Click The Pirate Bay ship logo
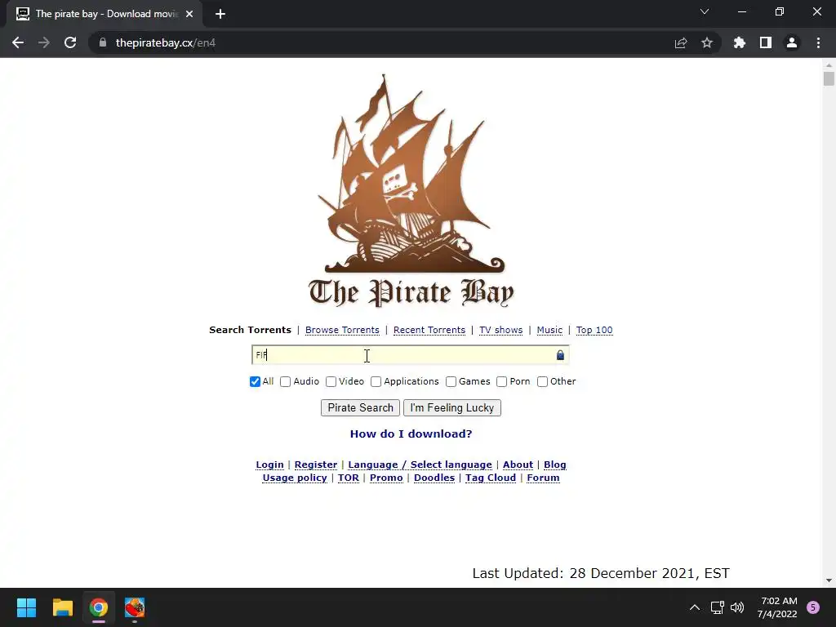The height and width of the screenshot is (627, 836). coord(411,191)
